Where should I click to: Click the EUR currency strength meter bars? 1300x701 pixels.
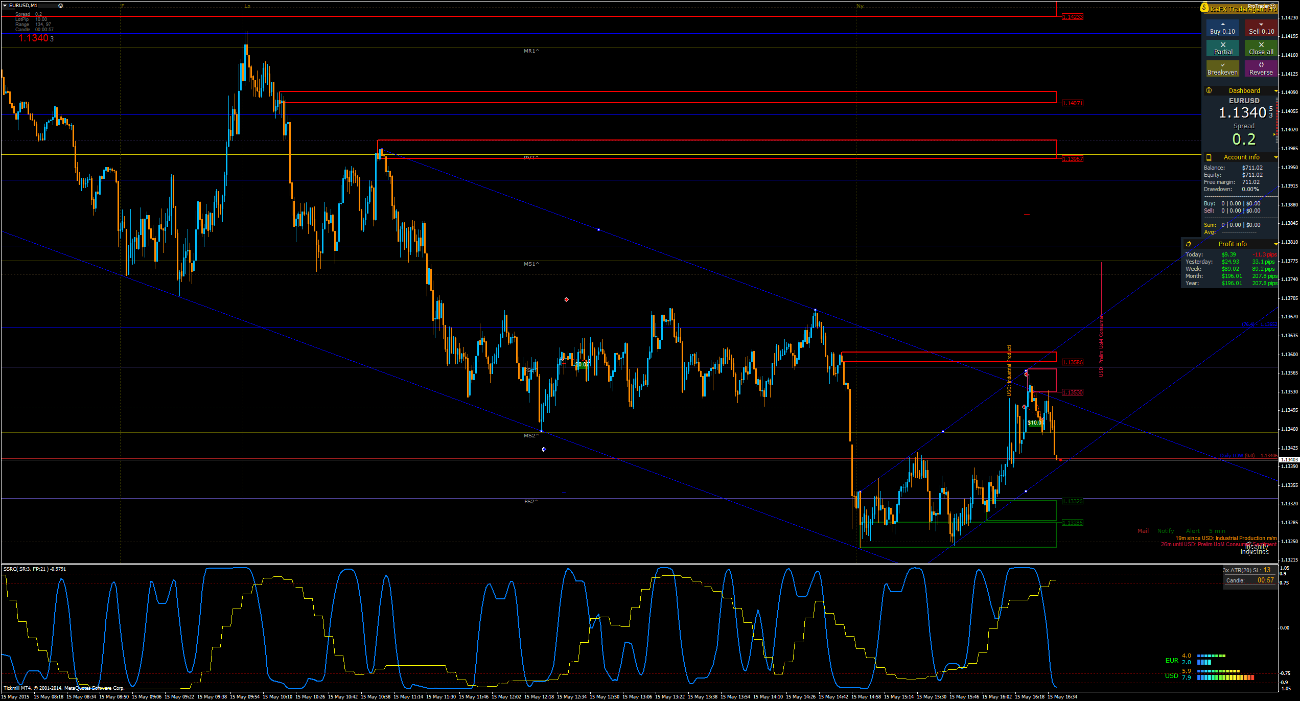point(1211,659)
